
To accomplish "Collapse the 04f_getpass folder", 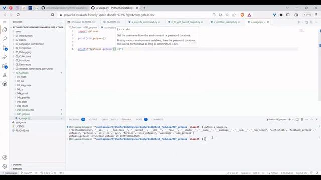I will (24, 114).
